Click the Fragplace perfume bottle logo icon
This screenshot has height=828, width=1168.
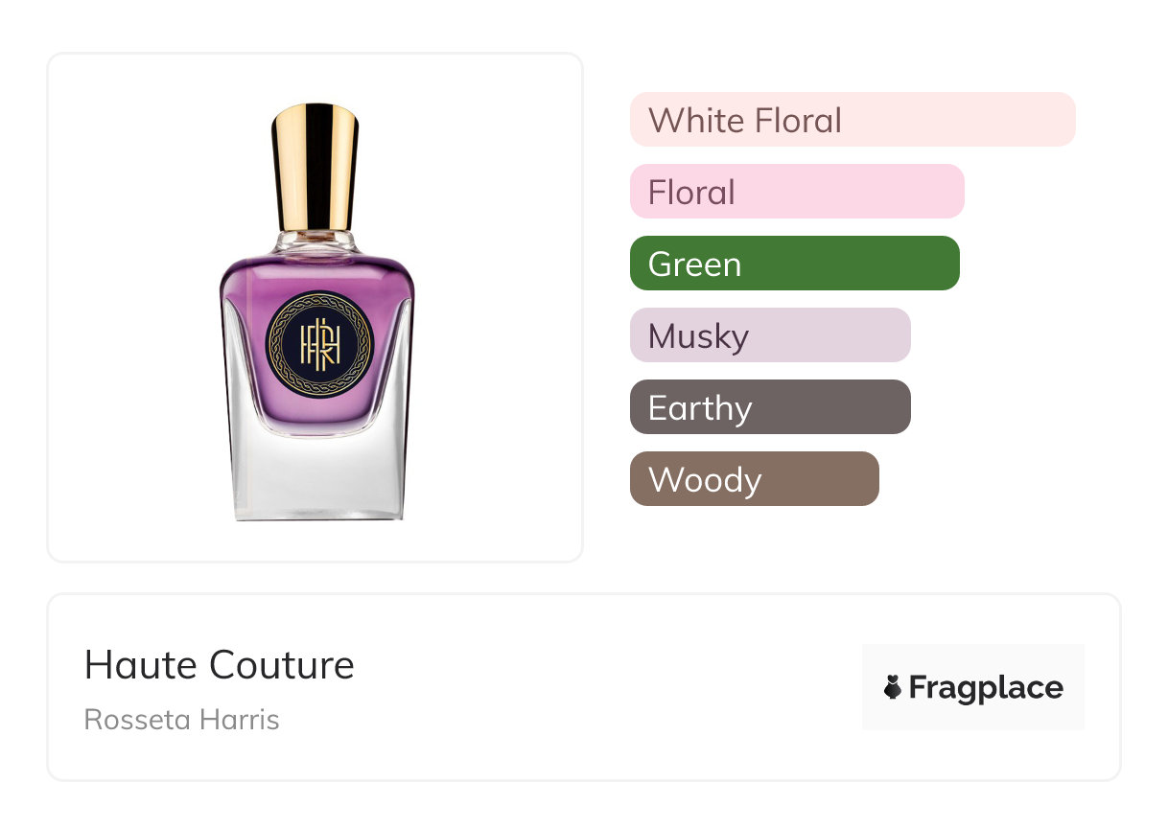coord(893,687)
